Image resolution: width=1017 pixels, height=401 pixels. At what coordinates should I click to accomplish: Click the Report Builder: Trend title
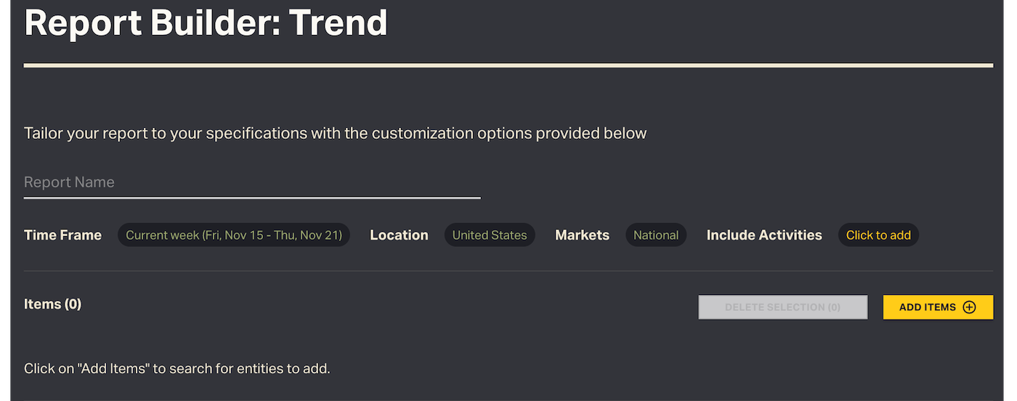click(x=206, y=23)
